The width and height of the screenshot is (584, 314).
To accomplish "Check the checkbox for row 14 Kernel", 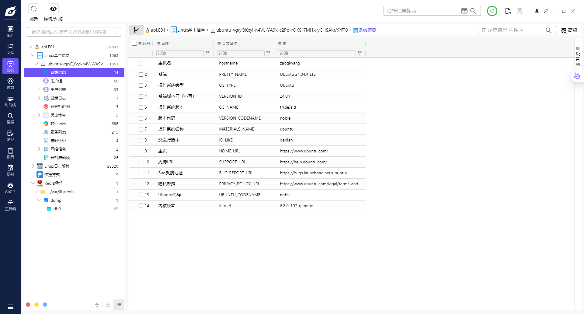I will pos(141,206).
